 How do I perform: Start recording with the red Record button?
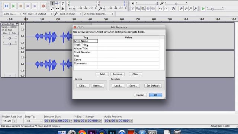[43, 6]
